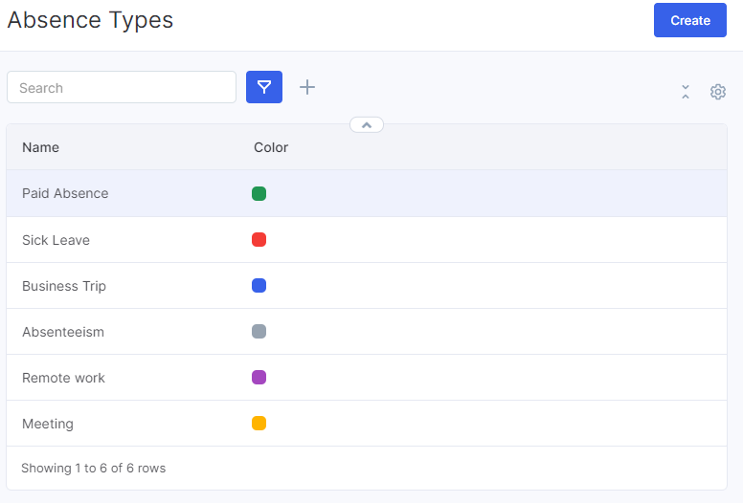Click the blue filter funnel icon
This screenshot has width=743, height=503.
click(x=264, y=87)
